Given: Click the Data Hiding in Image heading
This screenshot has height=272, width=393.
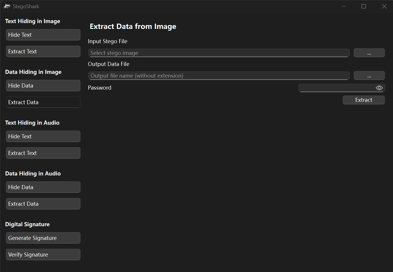Looking at the screenshot, I should [33, 72].
